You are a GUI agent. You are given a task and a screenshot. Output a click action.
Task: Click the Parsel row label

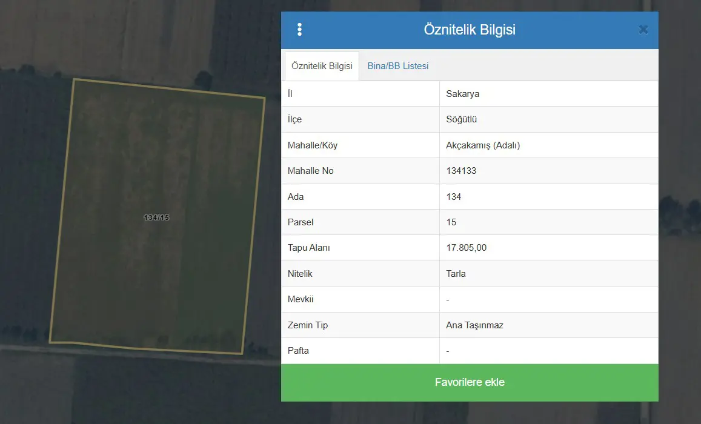(301, 222)
